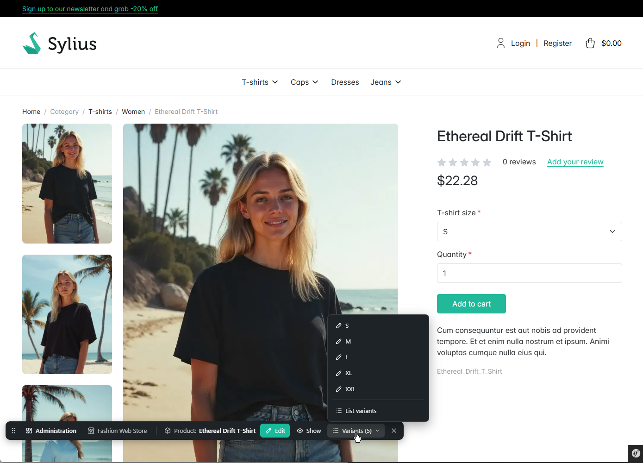Click the drag handle on the admin toolbar
Screen dimensions: 643x463
pos(13,431)
